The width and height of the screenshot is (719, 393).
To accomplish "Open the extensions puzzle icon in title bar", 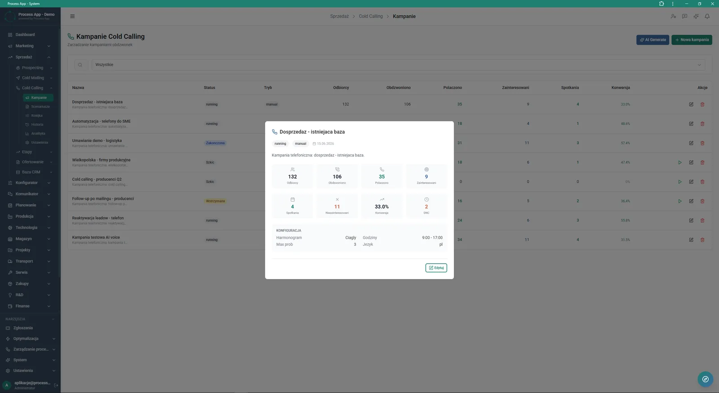I will [x=661, y=4].
